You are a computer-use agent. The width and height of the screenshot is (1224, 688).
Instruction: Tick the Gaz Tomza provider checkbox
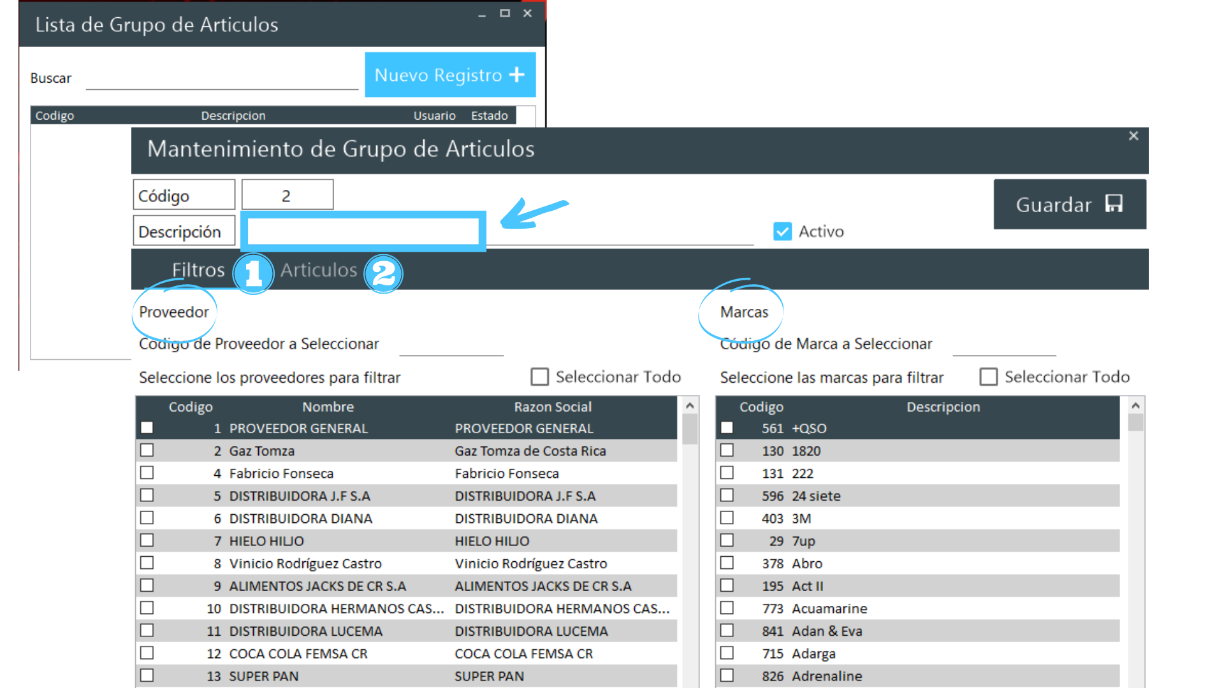click(x=147, y=450)
